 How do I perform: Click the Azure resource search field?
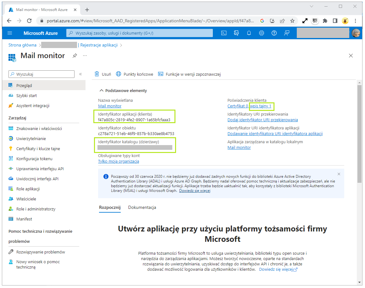[139, 33]
